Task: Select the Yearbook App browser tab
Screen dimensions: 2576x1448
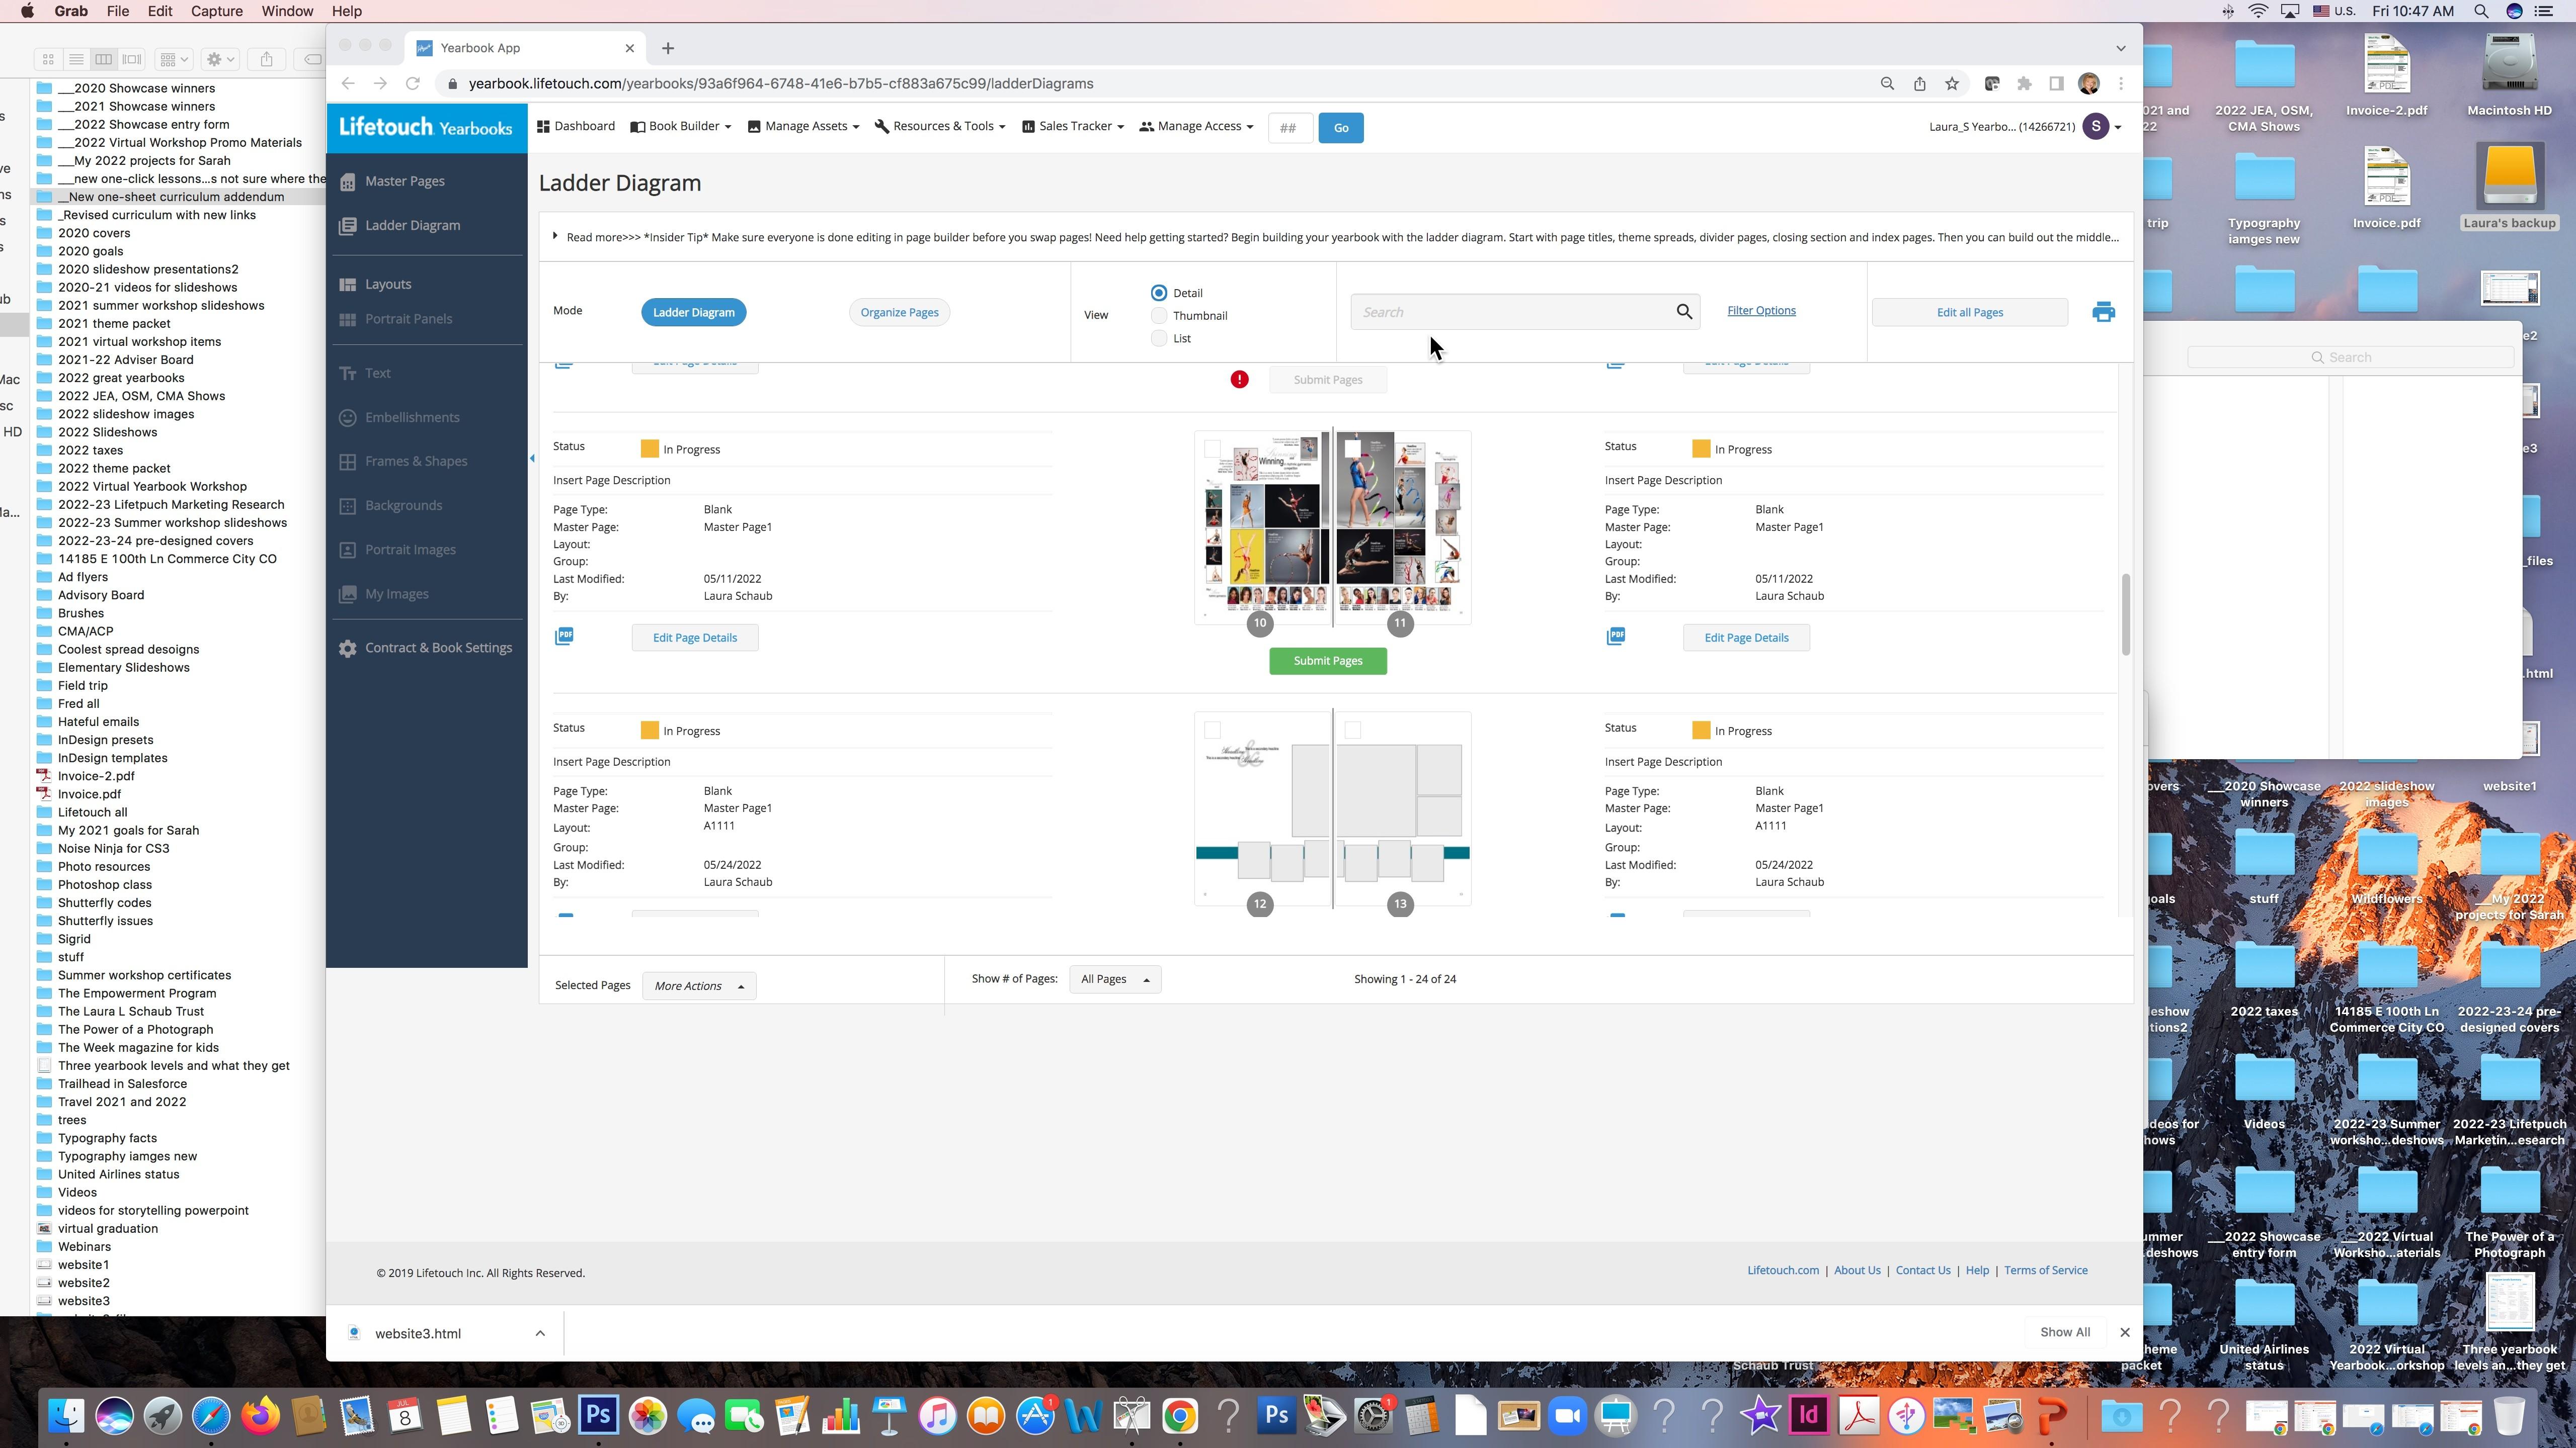Action: (525, 48)
